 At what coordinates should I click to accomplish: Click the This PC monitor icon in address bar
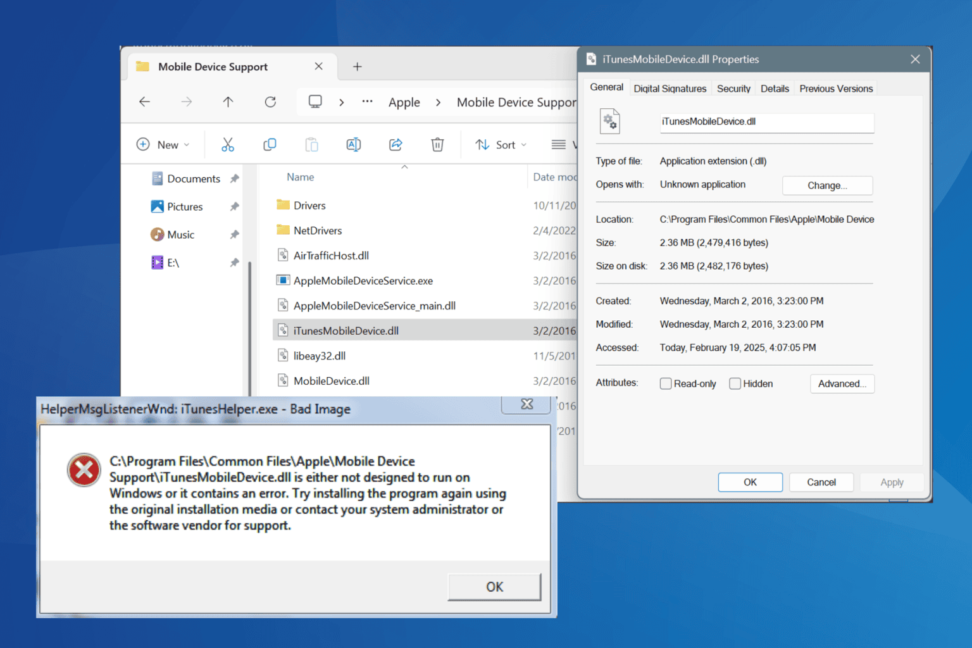point(315,102)
